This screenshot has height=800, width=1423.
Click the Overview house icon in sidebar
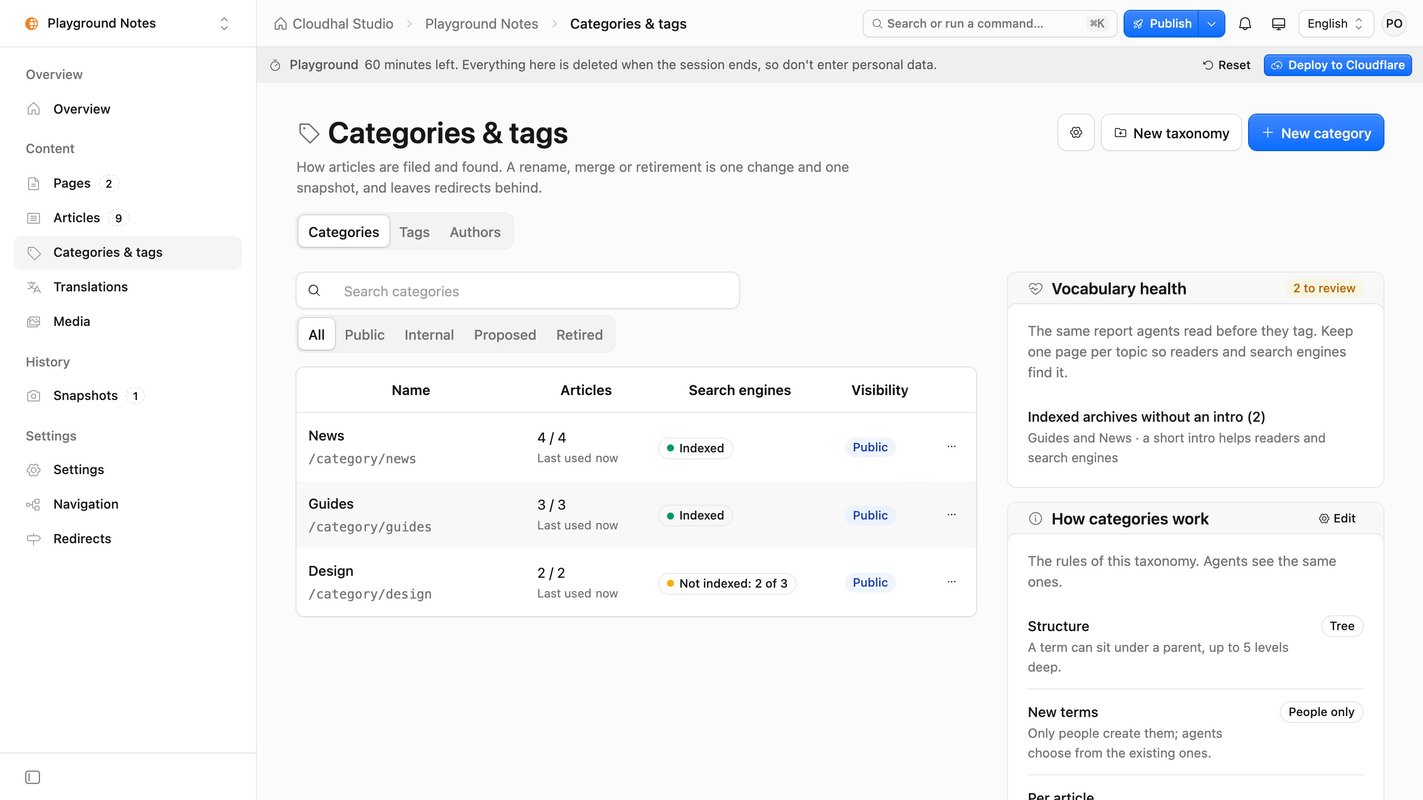34,109
